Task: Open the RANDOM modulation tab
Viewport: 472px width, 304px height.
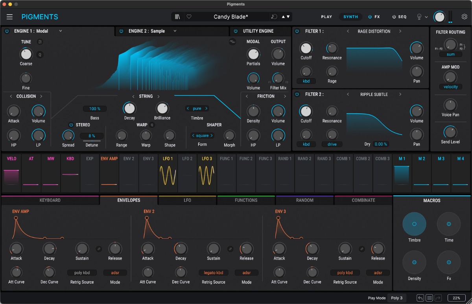Action: pyautogui.click(x=304, y=200)
